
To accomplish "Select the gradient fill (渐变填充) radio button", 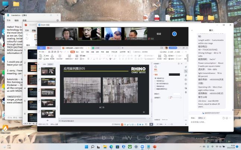I will click(x=155, y=81).
